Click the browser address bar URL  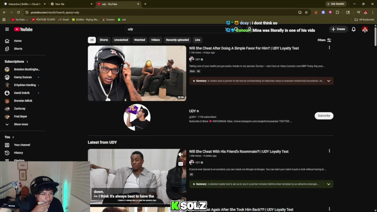click(x=55, y=12)
